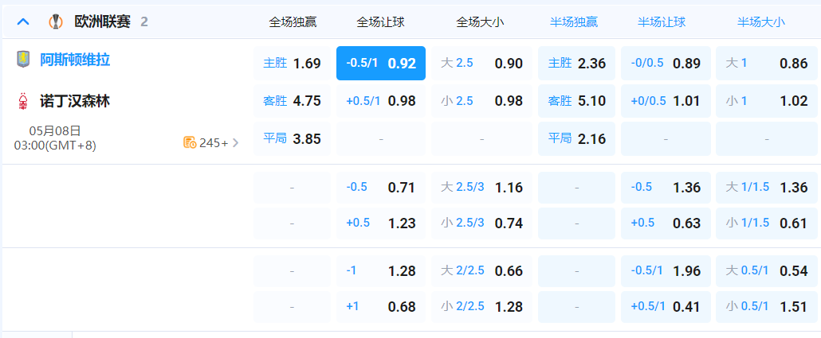The height and width of the screenshot is (338, 821).
Task: Deselect highlighted handicap -0.5/1 at 0.92
Action: click(x=381, y=63)
